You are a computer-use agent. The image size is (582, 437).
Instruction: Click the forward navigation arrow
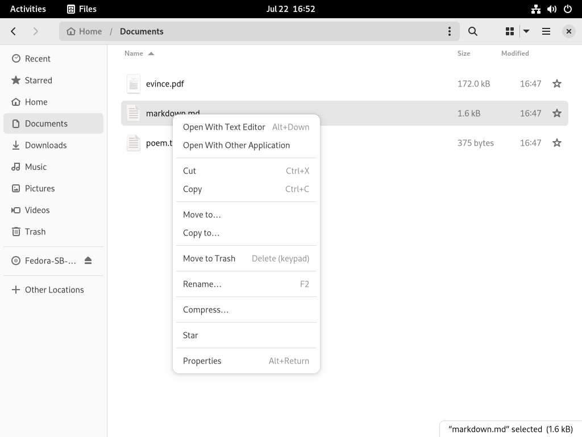[36, 31]
